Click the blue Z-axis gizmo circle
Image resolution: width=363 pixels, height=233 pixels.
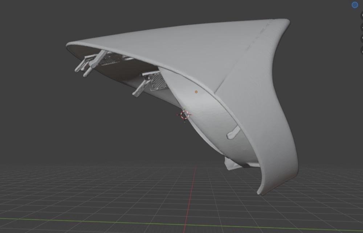tap(355, 5)
